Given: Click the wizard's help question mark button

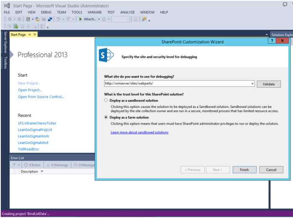Looking at the screenshot, I should [272, 41].
